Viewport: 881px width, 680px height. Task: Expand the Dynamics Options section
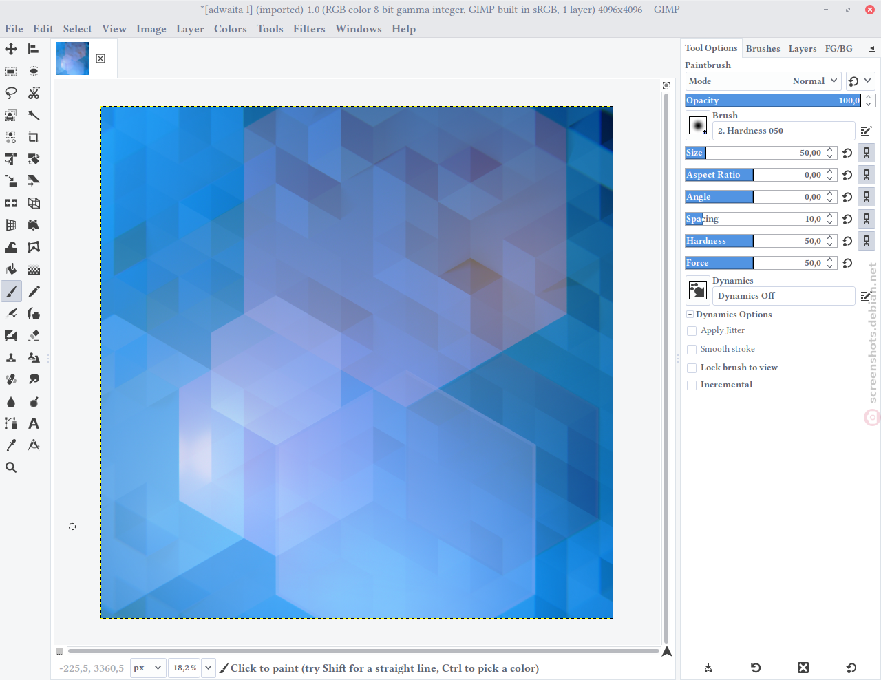690,315
